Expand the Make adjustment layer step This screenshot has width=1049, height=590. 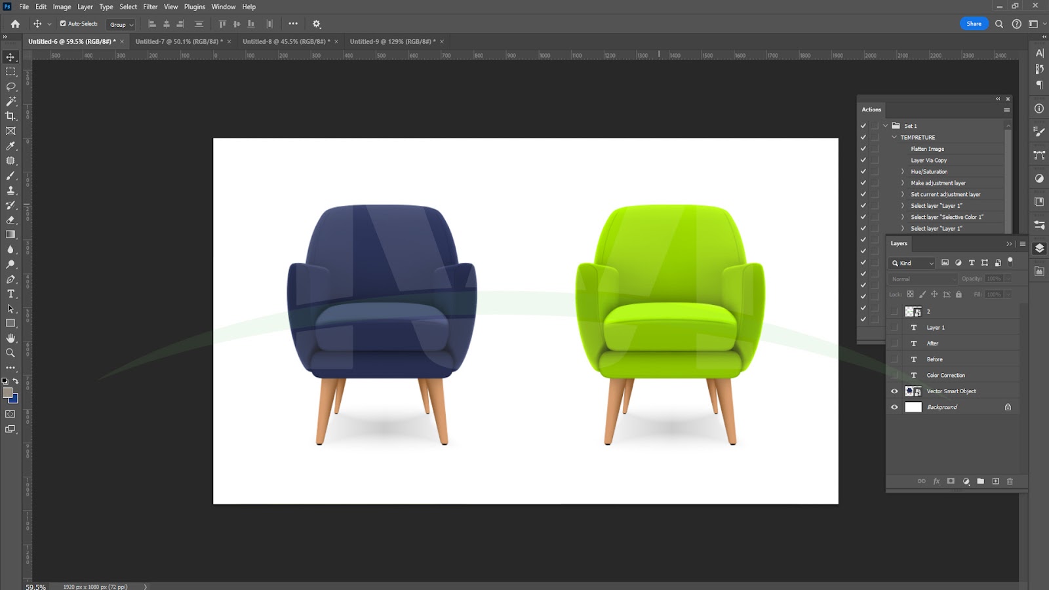click(903, 183)
